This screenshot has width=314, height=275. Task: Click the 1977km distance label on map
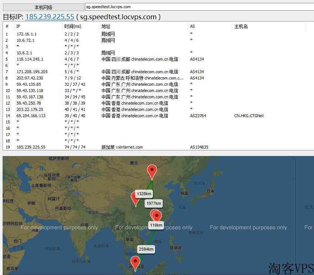[x=153, y=203]
